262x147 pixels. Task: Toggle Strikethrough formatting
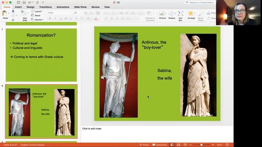[66, 18]
